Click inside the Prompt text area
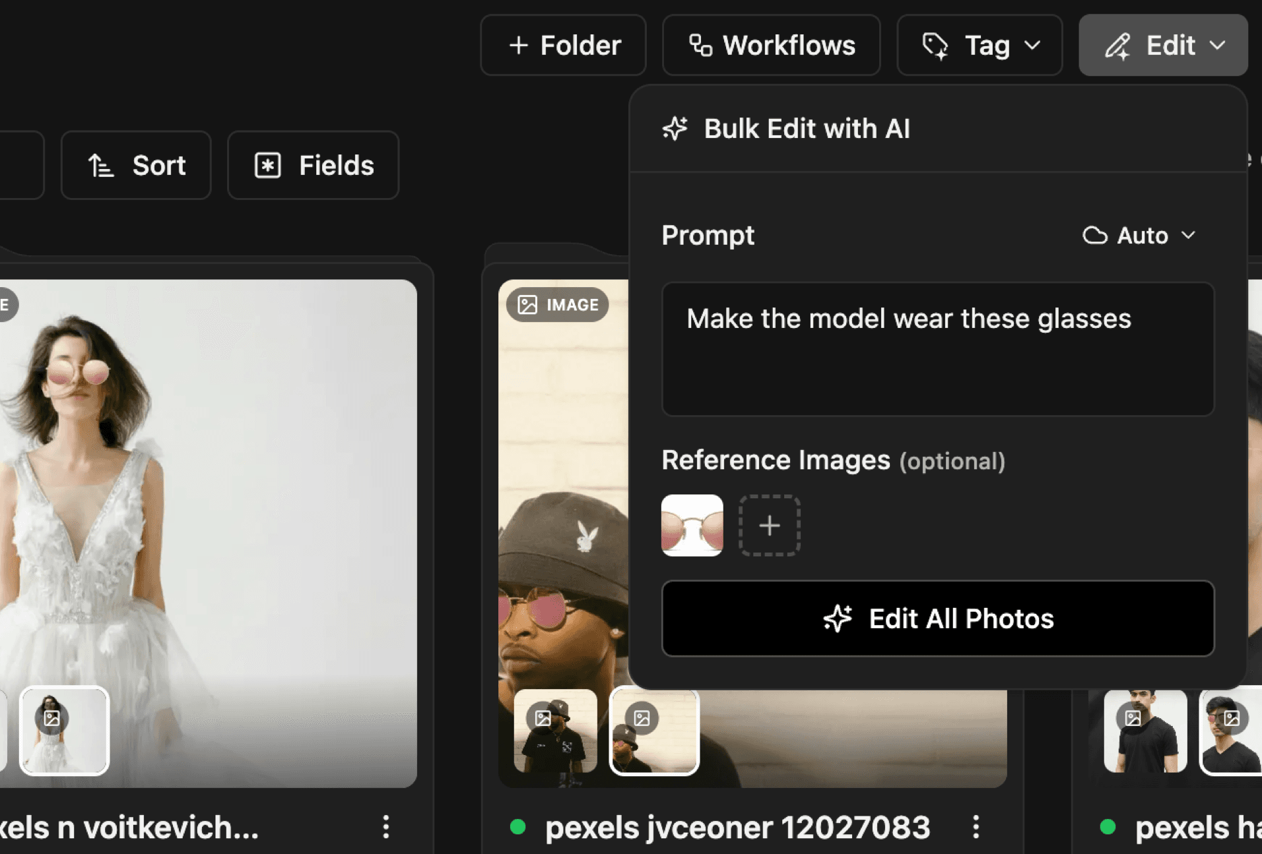The width and height of the screenshot is (1262, 854). click(x=937, y=350)
